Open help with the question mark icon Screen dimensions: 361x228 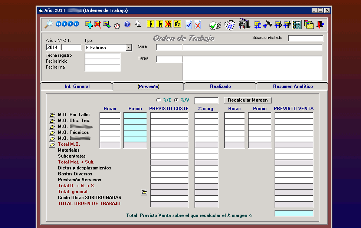127,24
